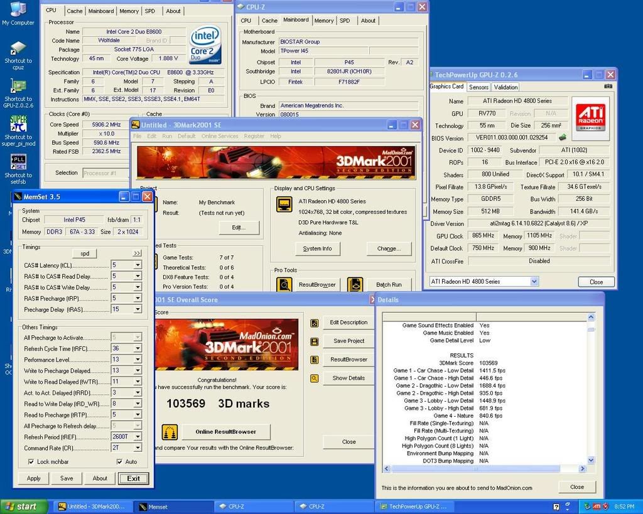Click the About button in MemSet
Screen dimensions: 643x514
click(x=100, y=478)
